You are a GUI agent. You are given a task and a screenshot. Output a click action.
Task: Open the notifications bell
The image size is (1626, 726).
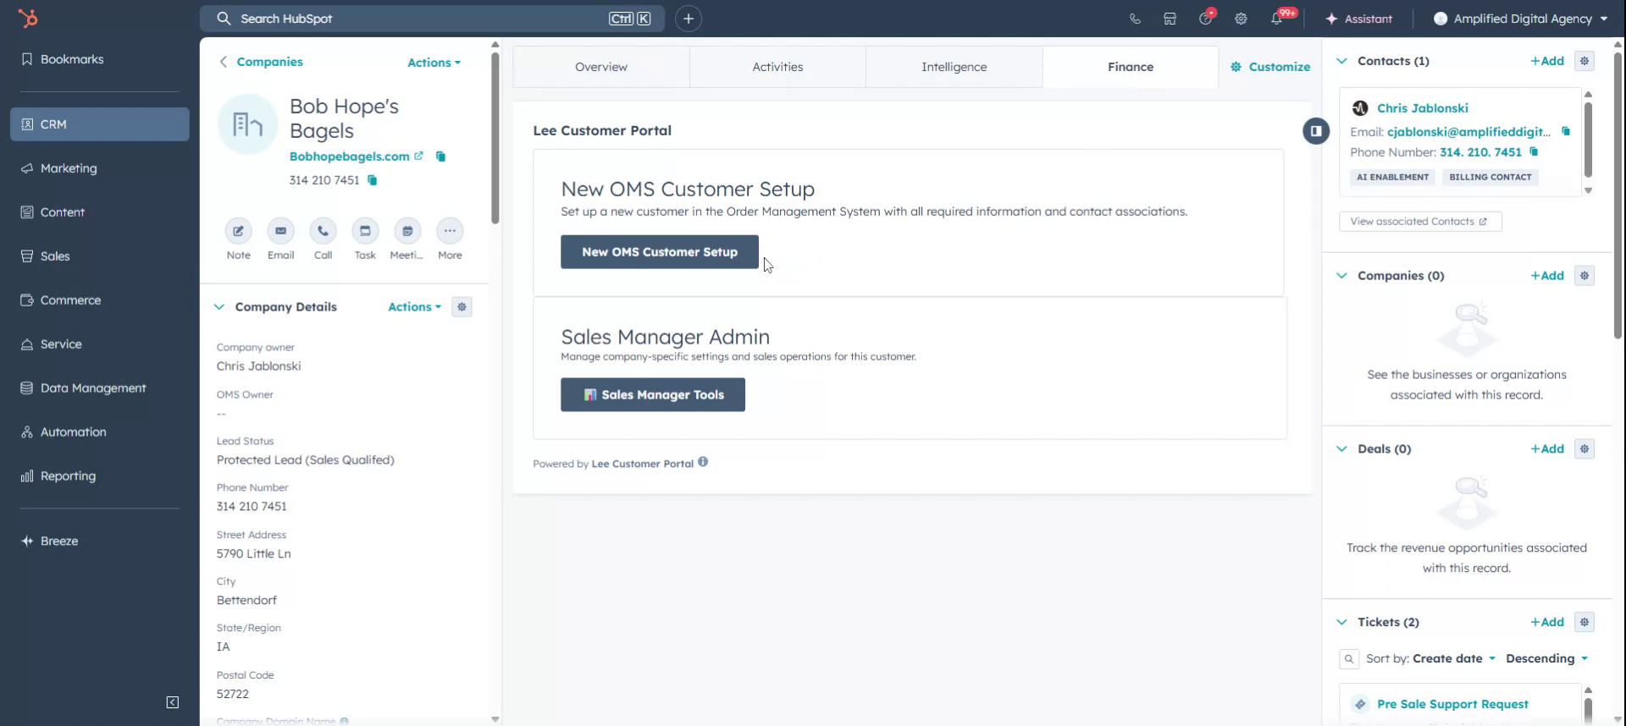coord(1276,19)
